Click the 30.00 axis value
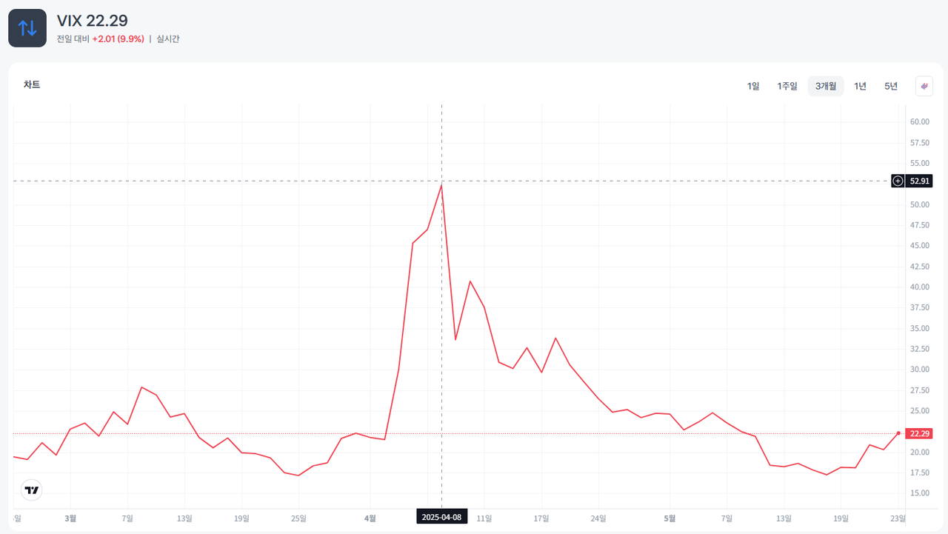948x534 pixels. (x=920, y=370)
